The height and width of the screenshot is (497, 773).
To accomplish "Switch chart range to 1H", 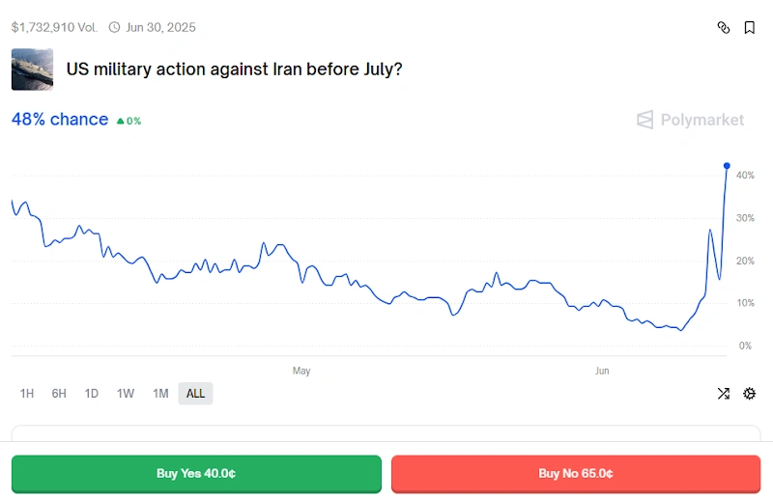I will click(x=27, y=394).
